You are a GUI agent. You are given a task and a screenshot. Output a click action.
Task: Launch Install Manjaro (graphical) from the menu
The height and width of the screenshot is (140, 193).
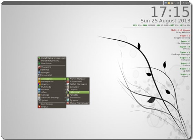tap(52, 58)
